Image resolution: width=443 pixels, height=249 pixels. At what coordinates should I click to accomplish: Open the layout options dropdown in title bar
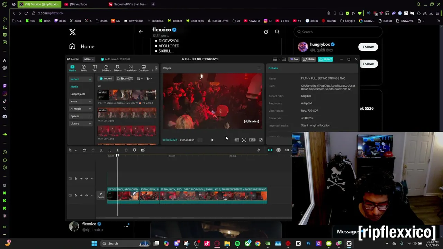[x=276, y=59]
